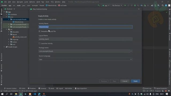171x96 pixels.
Task: Open the Layout Inspector panel
Action: coord(160,88)
